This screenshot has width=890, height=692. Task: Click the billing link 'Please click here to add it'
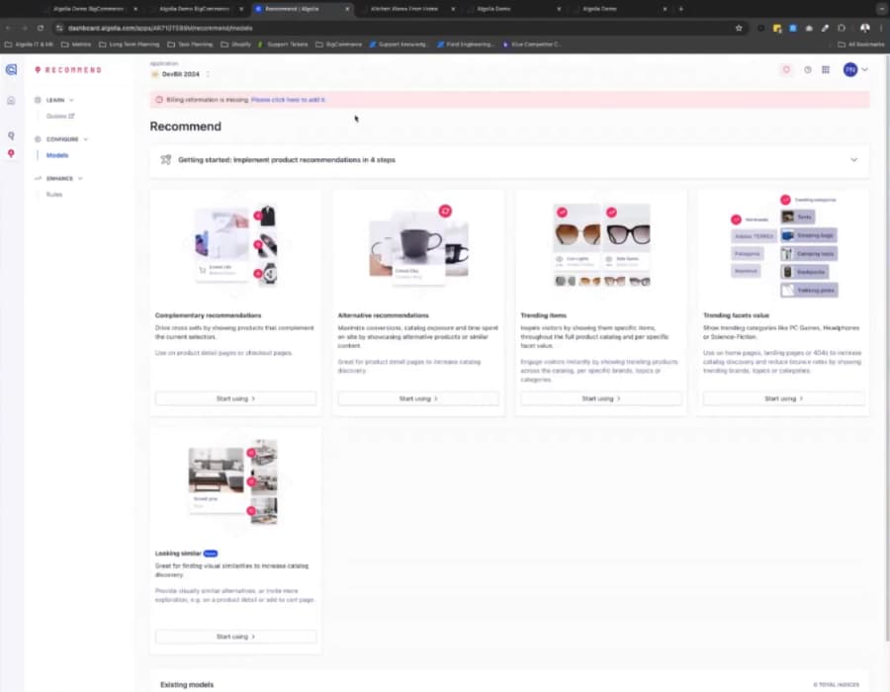[x=288, y=100]
